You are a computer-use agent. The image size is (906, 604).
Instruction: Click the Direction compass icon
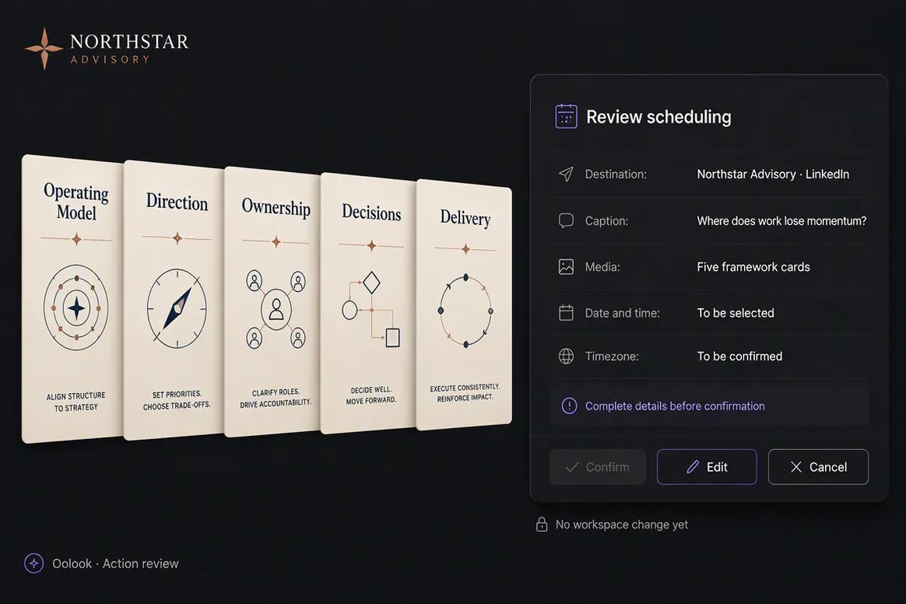[177, 308]
